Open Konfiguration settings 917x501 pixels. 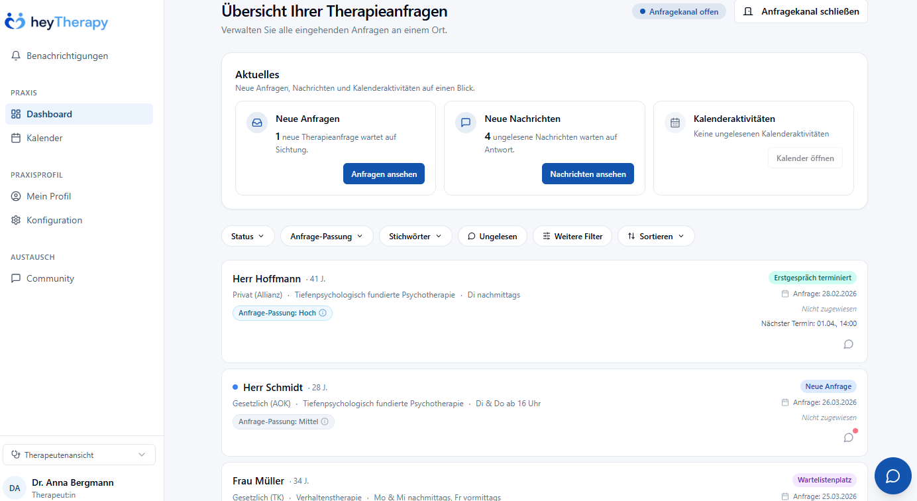point(79,220)
